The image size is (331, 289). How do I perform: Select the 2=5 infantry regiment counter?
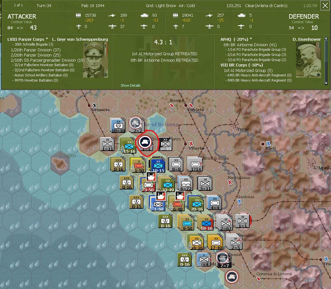[234, 242]
